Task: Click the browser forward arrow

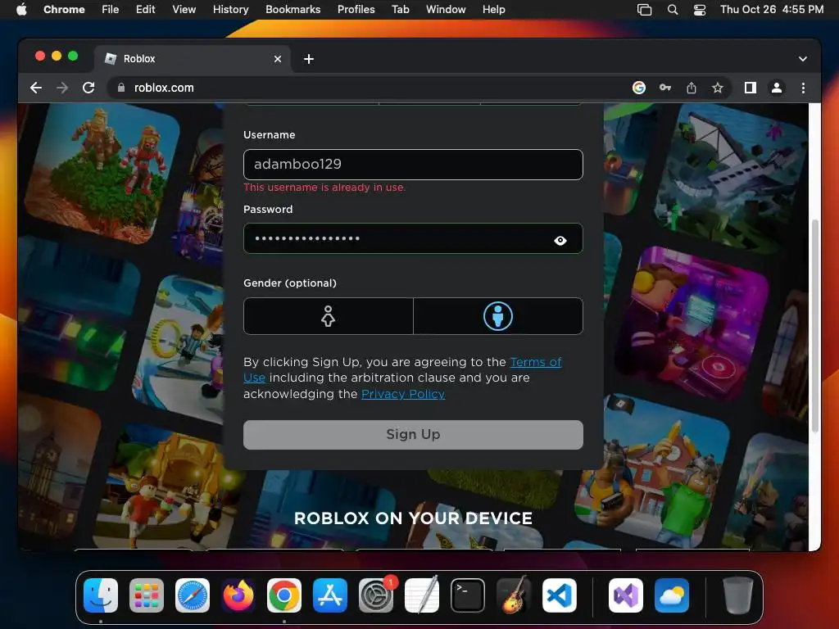Action: coord(62,88)
